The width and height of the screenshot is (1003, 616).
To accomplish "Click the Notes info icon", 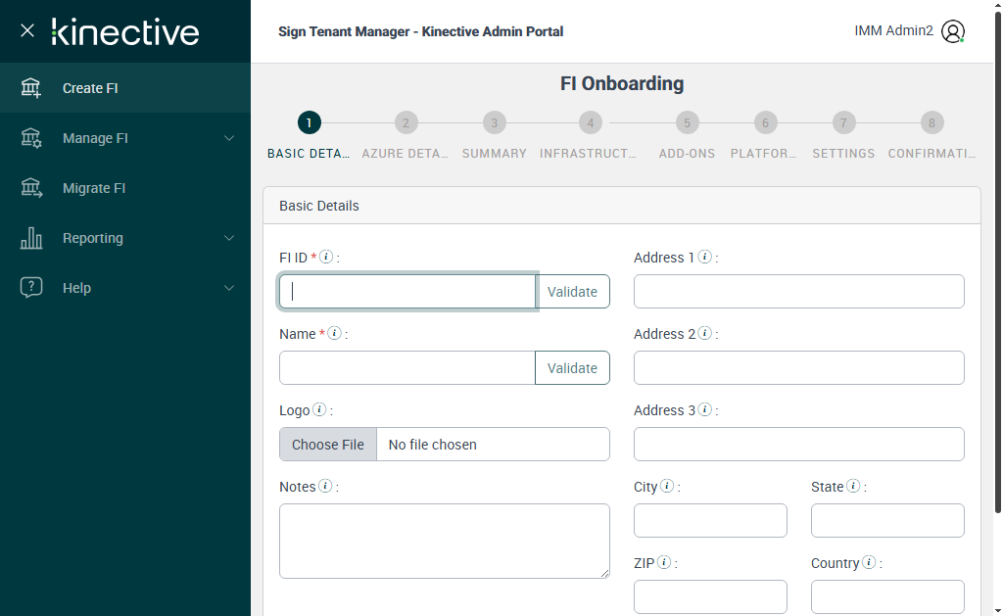I will click(325, 486).
